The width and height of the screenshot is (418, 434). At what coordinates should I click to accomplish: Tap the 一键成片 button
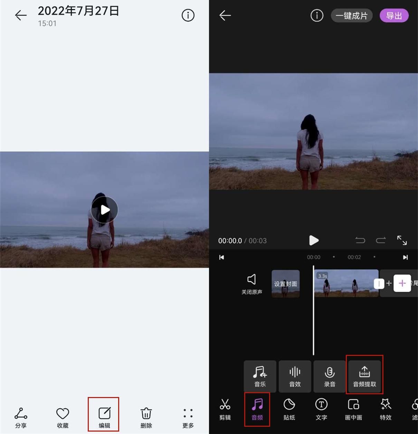352,16
